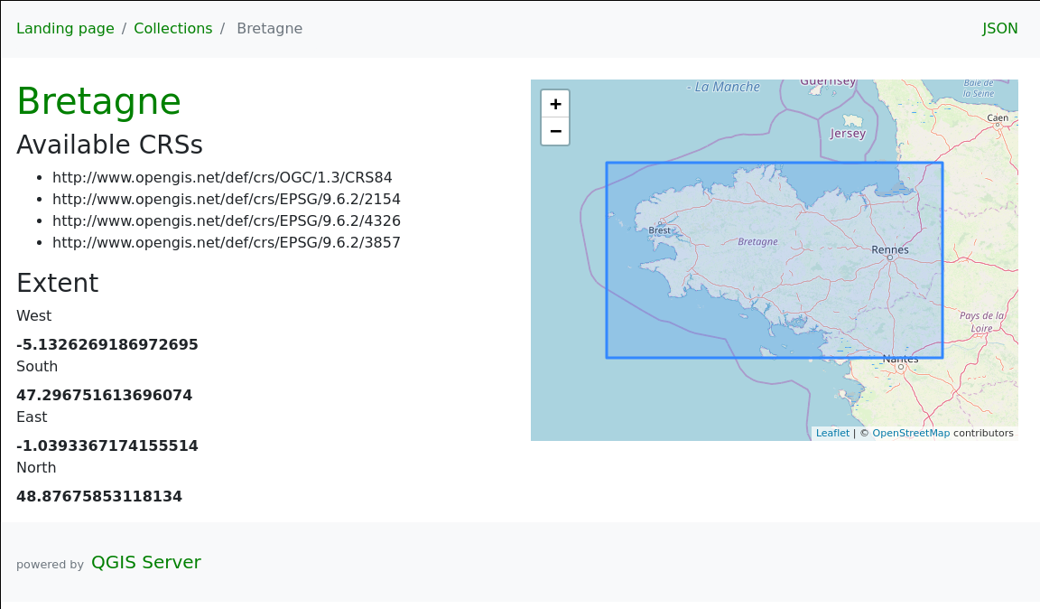Click the "powered by" footer text
1040x609 pixels.
click(50, 565)
